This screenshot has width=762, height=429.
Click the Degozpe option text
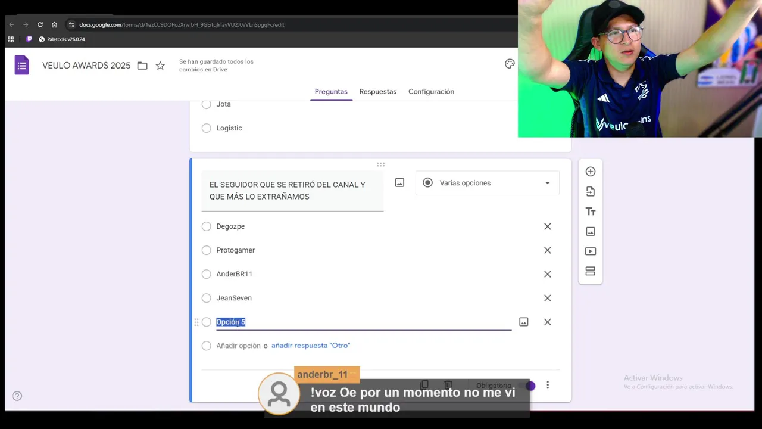(x=230, y=226)
